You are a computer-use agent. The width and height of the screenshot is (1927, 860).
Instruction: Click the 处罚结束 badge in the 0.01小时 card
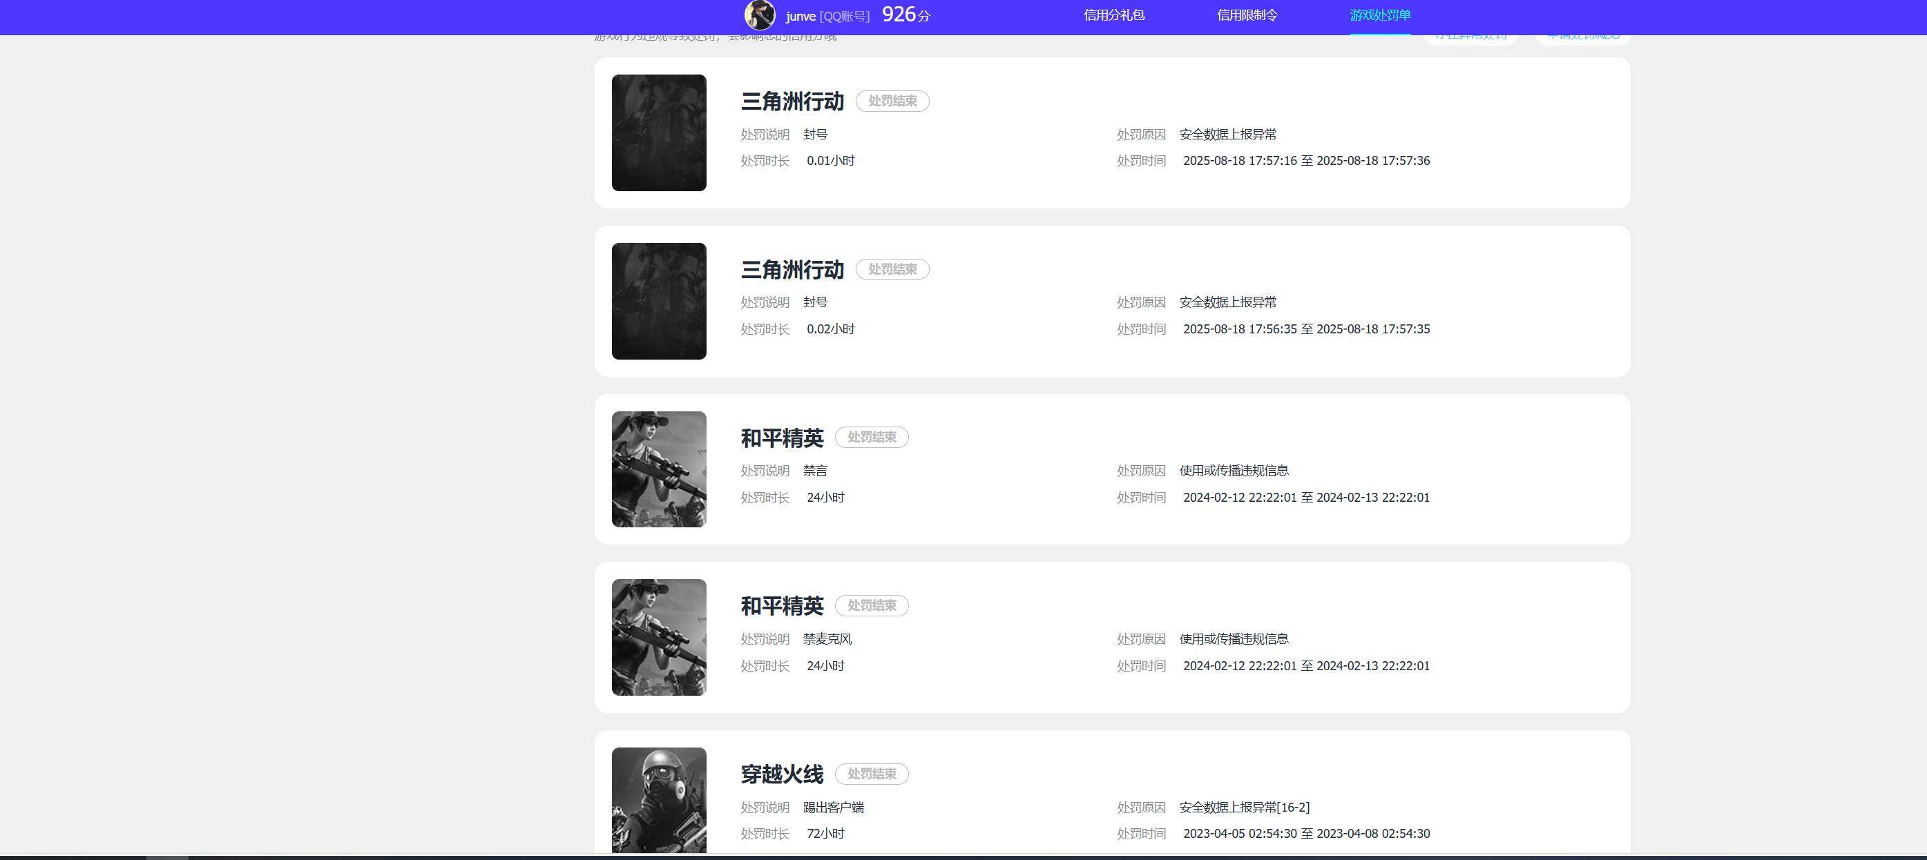[892, 101]
